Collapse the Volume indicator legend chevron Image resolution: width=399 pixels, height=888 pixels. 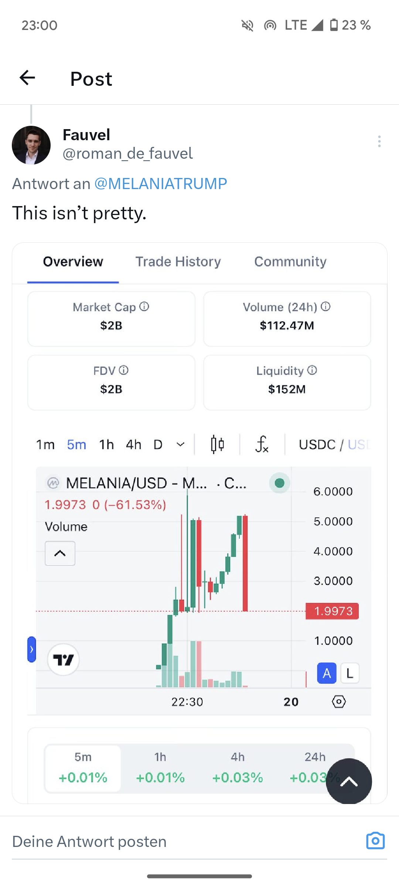60,553
